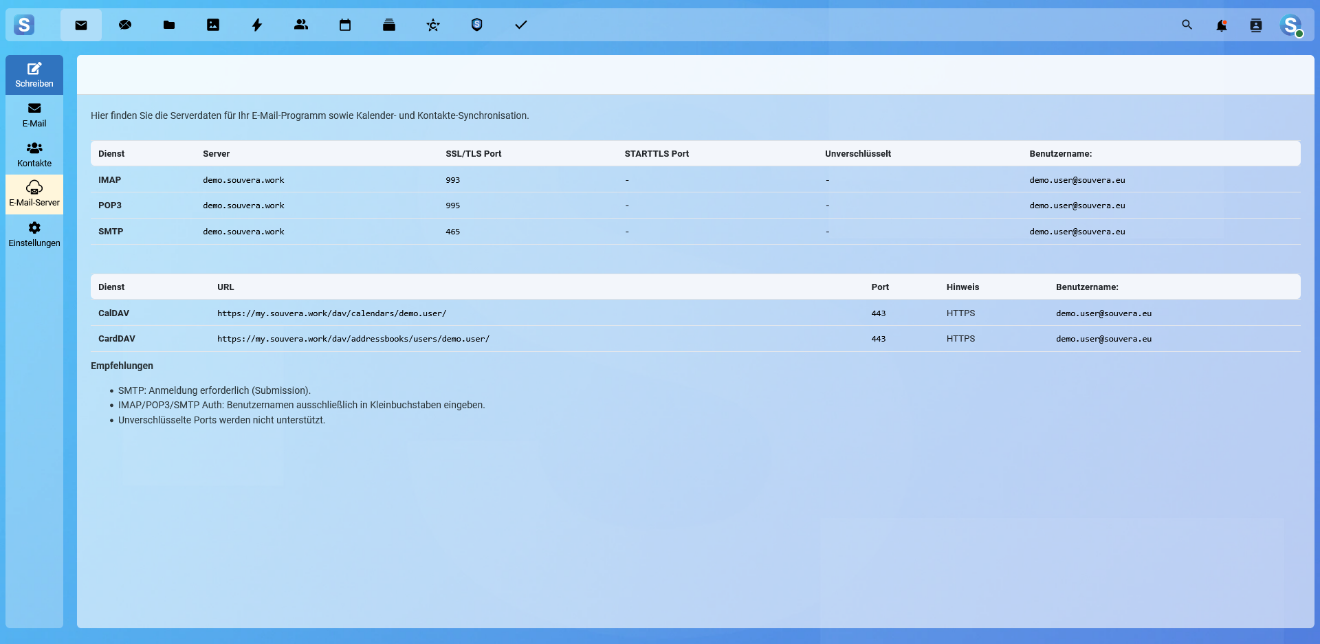
Task: Open the top bar Contacts people icon
Action: (301, 25)
